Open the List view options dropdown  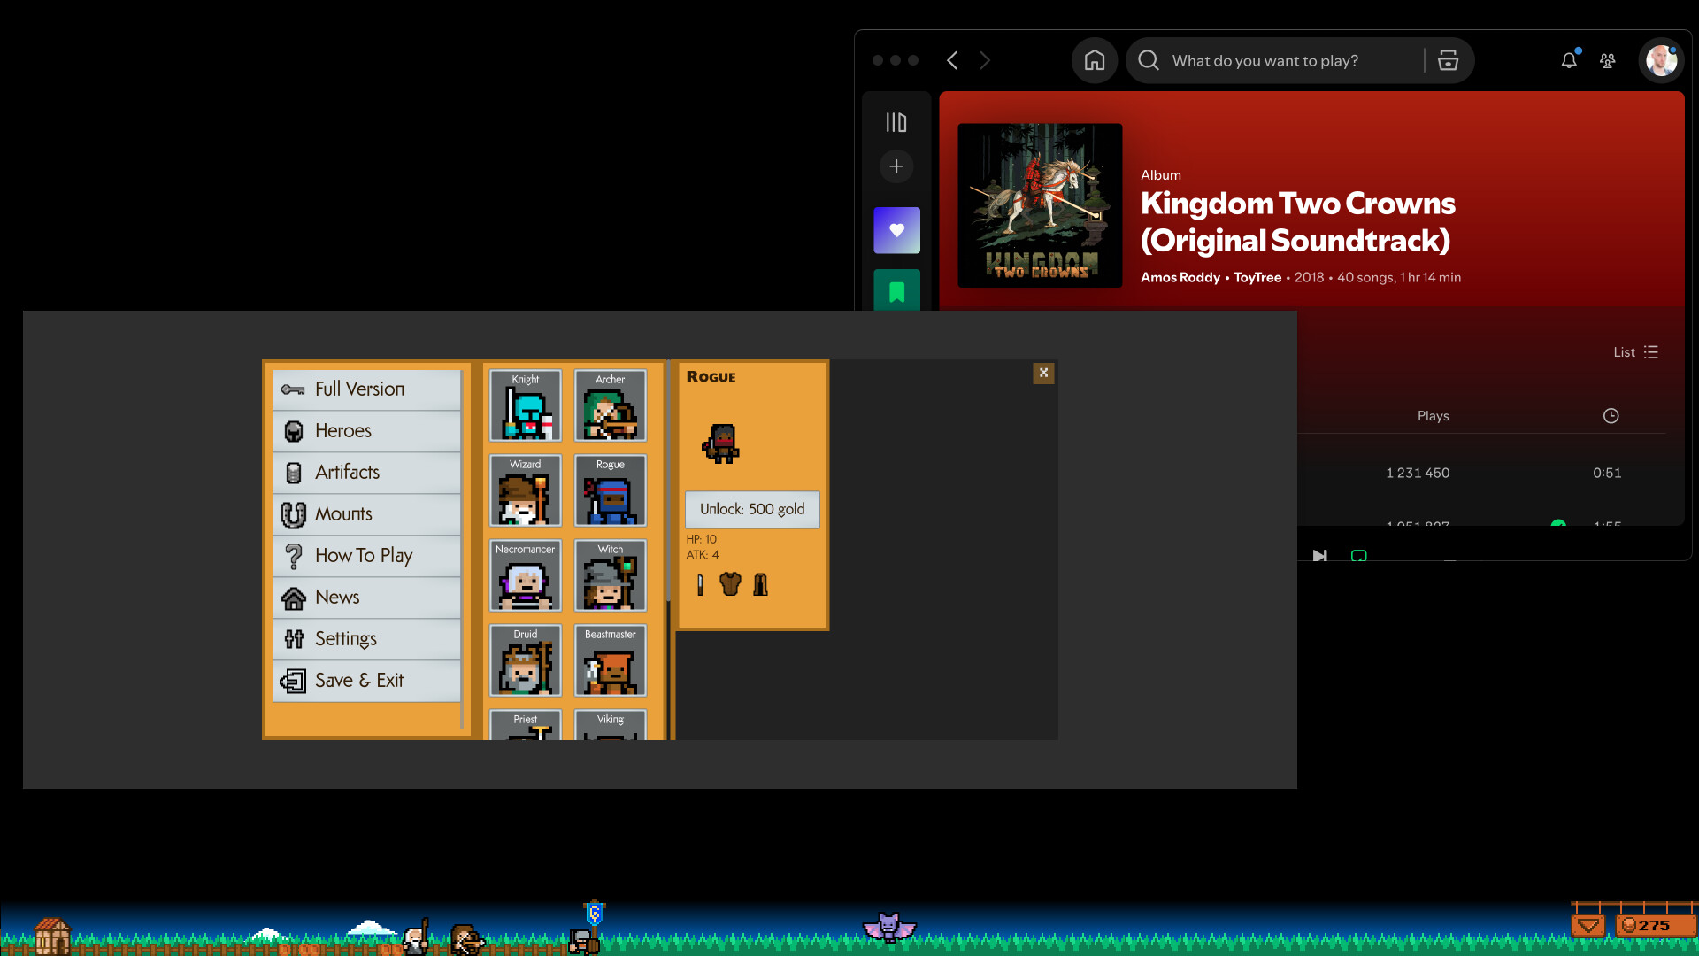click(1635, 351)
